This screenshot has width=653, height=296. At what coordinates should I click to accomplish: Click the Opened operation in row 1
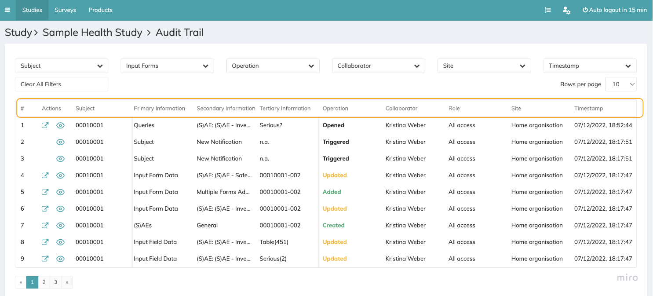tap(333, 125)
